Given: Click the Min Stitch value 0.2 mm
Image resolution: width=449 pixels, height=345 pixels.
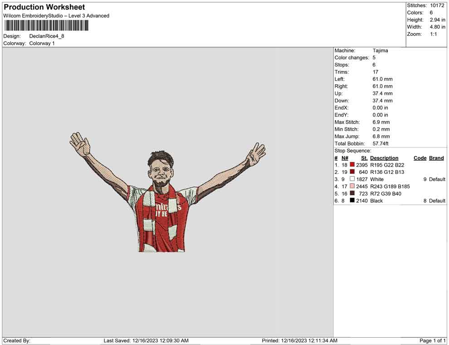Looking at the screenshot, I should (x=381, y=129).
